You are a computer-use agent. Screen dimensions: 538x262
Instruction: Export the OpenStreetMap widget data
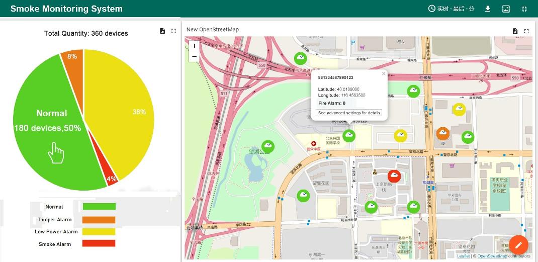coord(515,31)
